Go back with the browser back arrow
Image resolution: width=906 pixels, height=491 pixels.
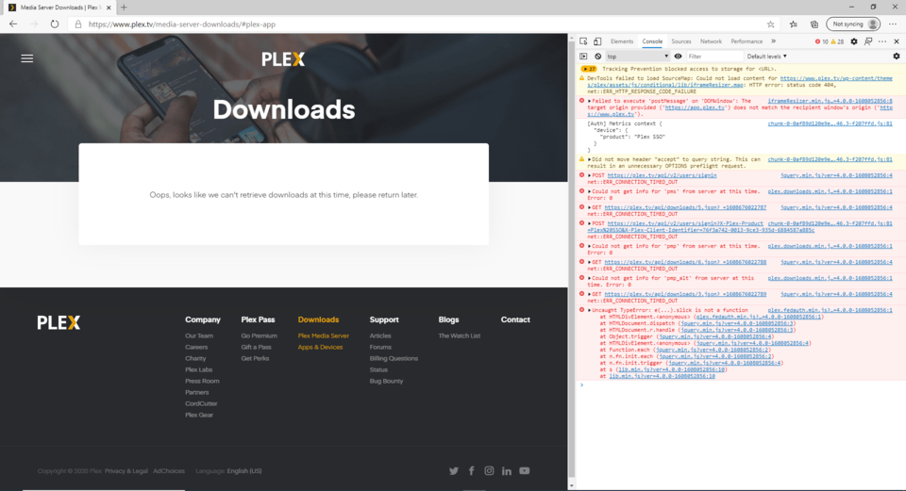coord(13,25)
